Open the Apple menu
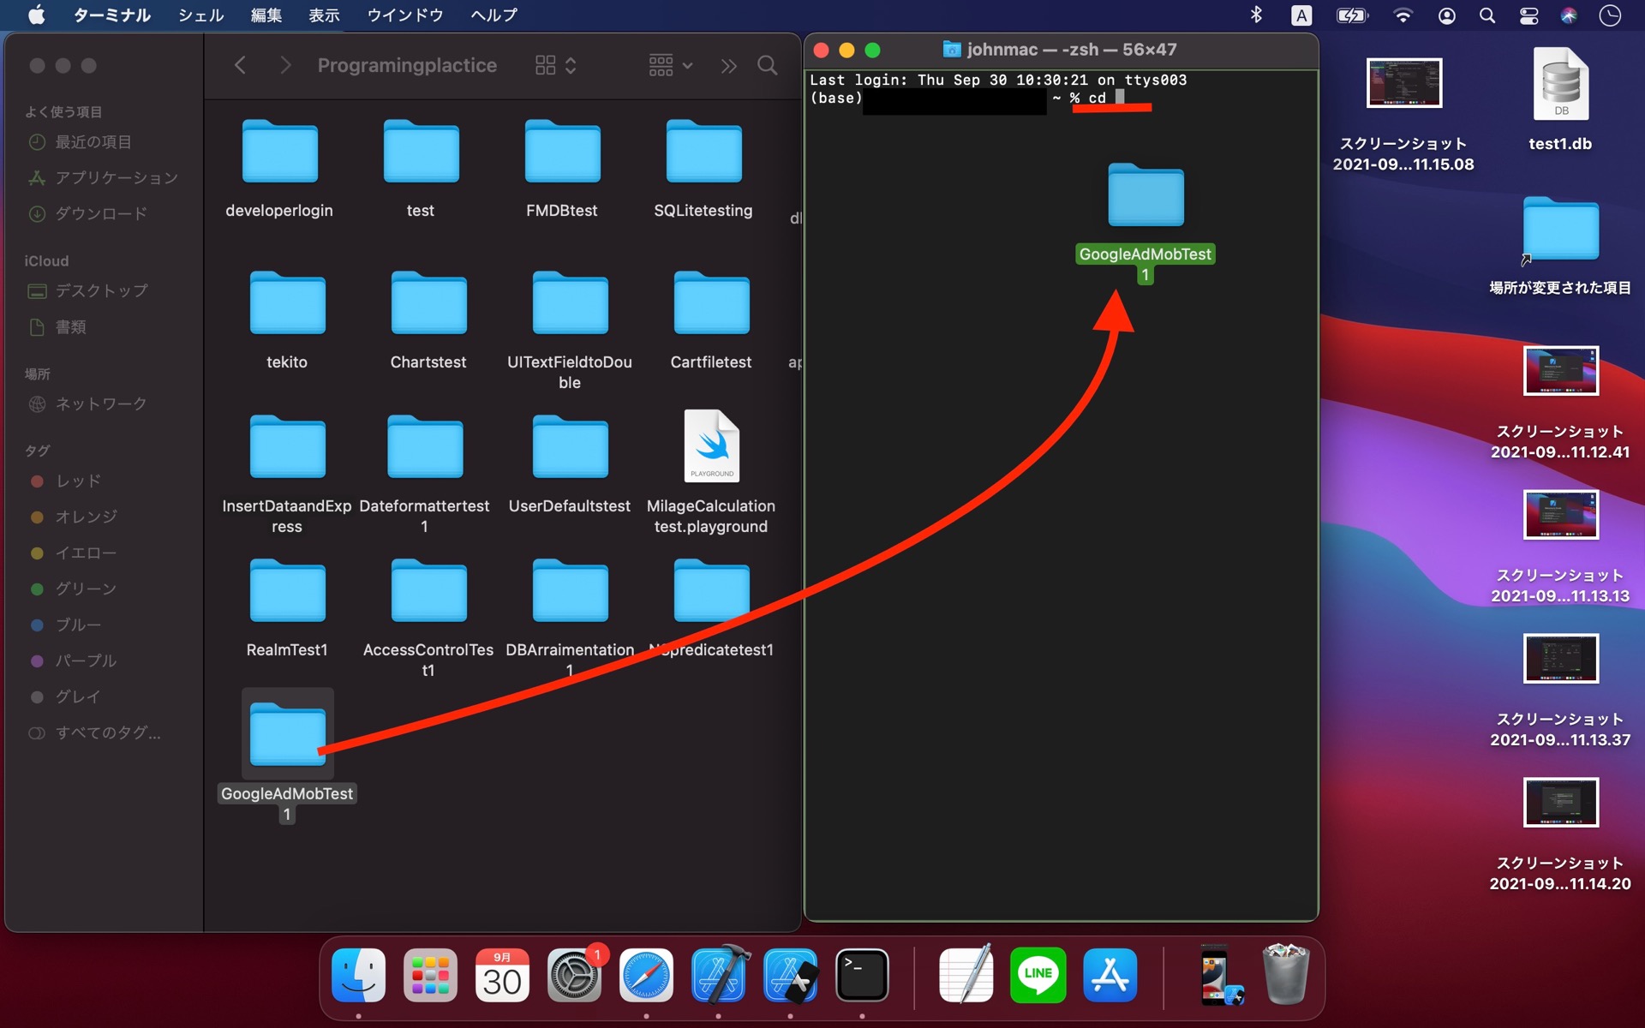The height and width of the screenshot is (1028, 1645). (36, 15)
